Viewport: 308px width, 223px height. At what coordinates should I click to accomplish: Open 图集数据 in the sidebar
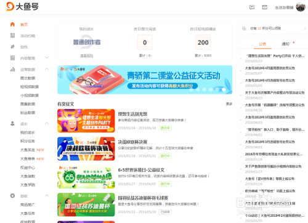(28, 104)
